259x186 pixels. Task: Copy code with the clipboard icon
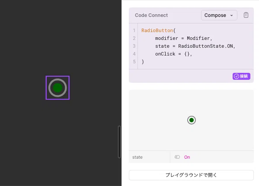click(246, 15)
